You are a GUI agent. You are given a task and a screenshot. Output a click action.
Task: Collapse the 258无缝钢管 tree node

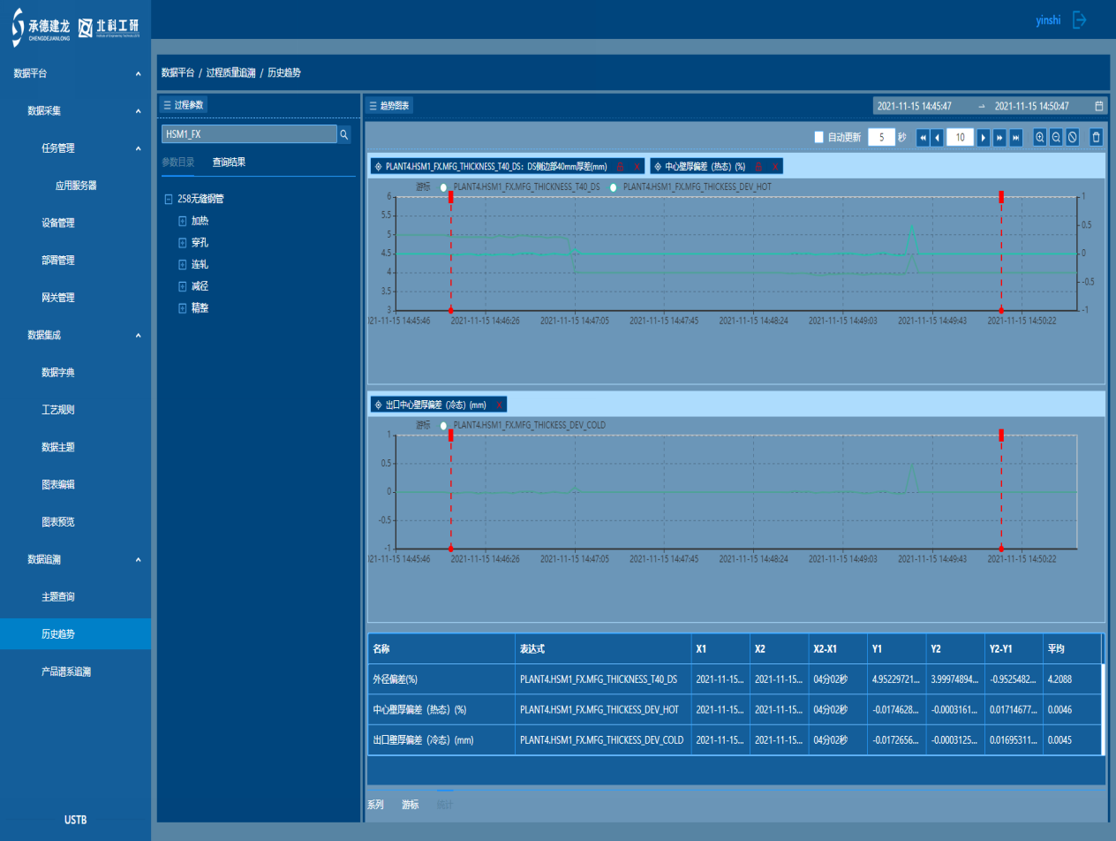(169, 200)
